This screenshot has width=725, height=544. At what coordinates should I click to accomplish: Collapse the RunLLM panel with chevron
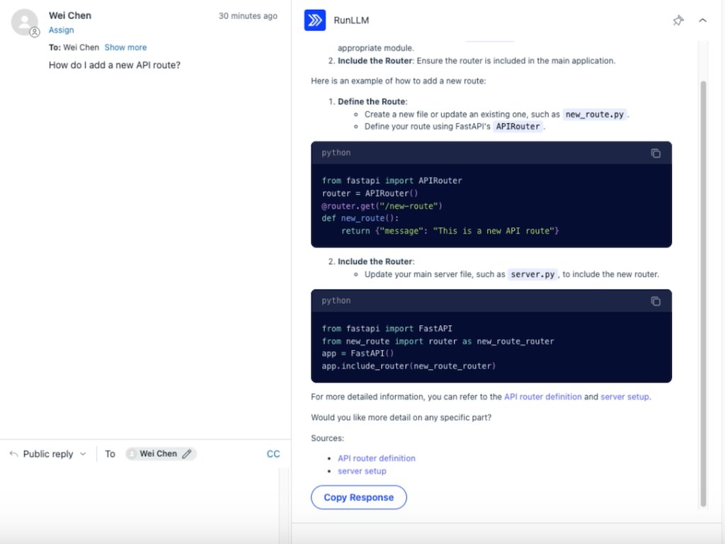tap(702, 21)
